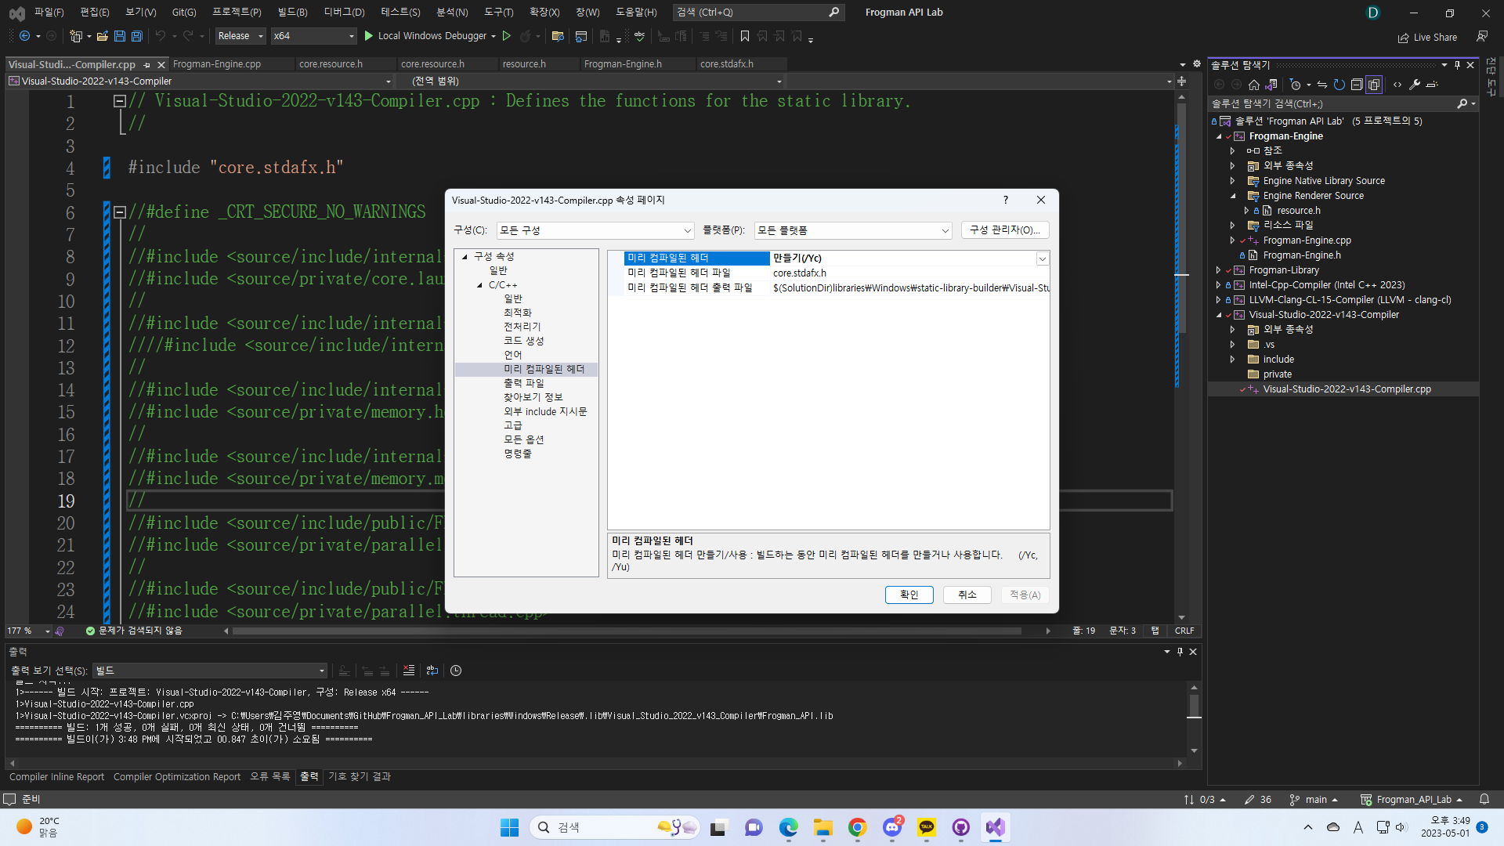Image resolution: width=1504 pixels, height=846 pixels.
Task: Click the Find in Files toolbar icon
Action: point(558,36)
